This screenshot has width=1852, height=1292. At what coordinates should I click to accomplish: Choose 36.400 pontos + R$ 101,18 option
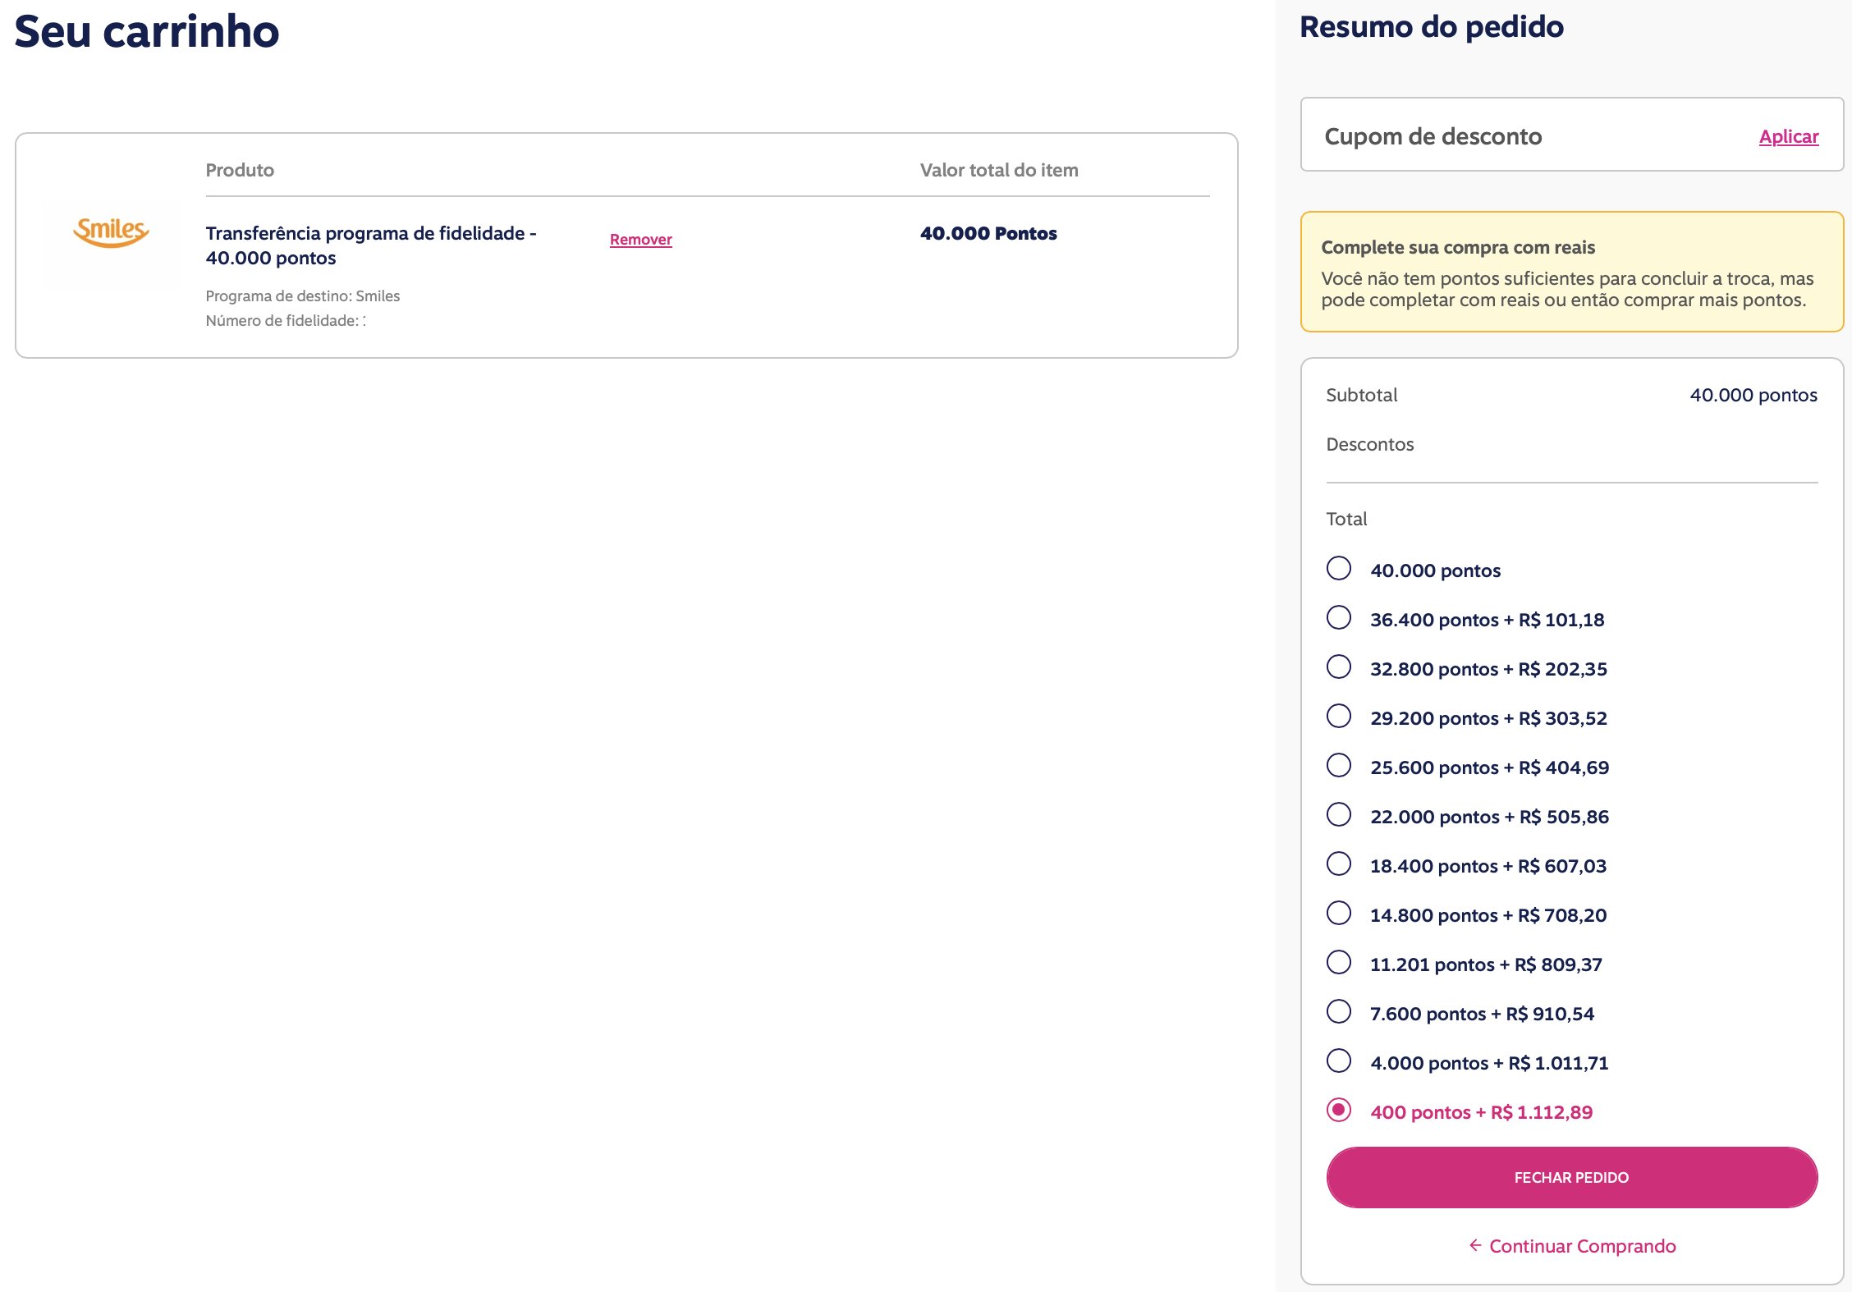pyautogui.click(x=1339, y=618)
